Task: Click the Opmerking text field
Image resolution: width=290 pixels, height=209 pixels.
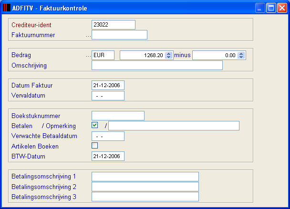Action: (174, 126)
